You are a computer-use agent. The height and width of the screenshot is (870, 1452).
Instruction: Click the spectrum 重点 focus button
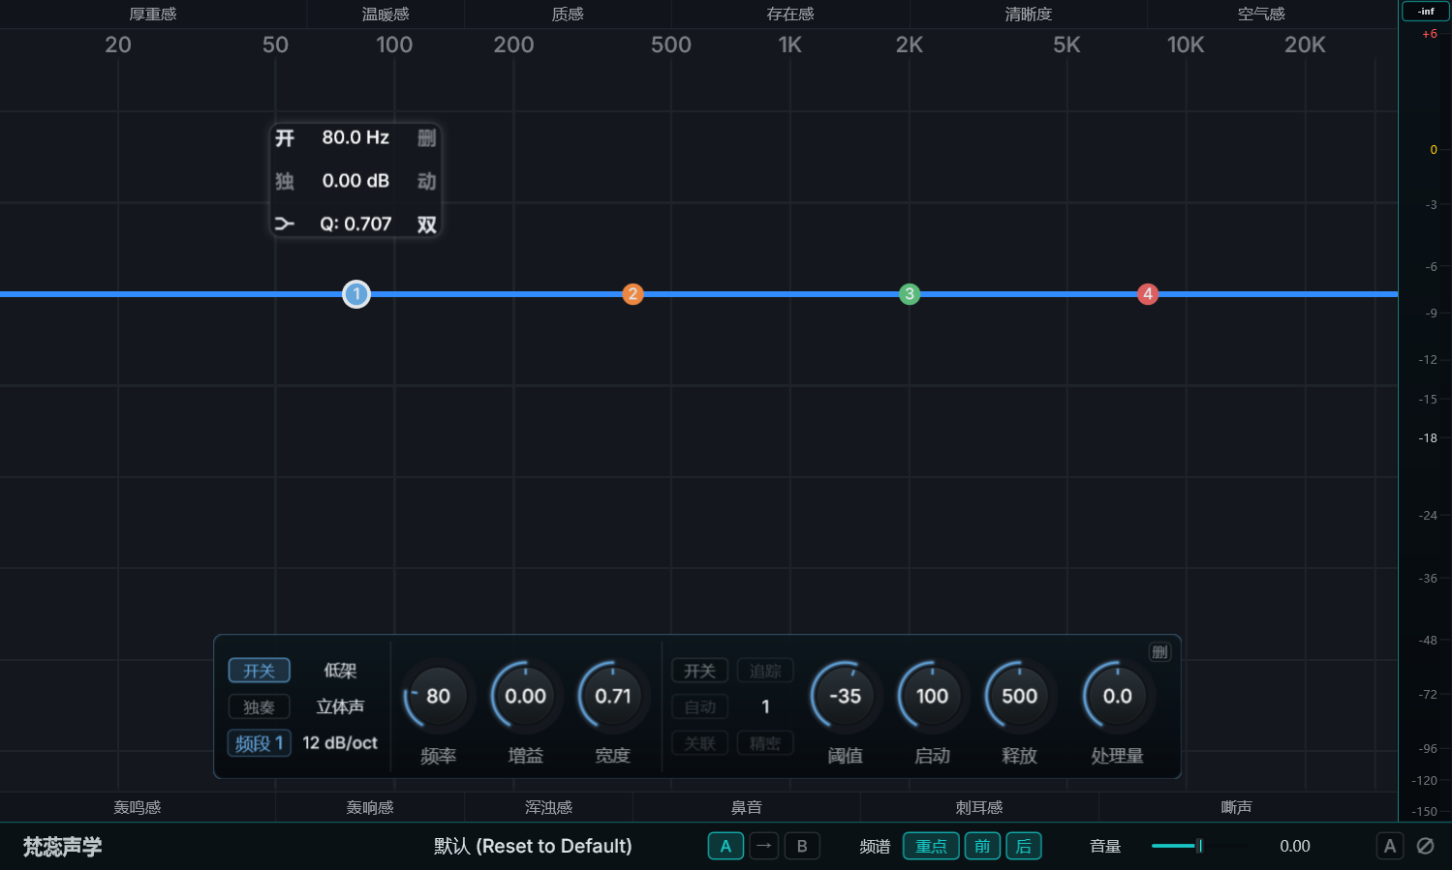coord(931,846)
